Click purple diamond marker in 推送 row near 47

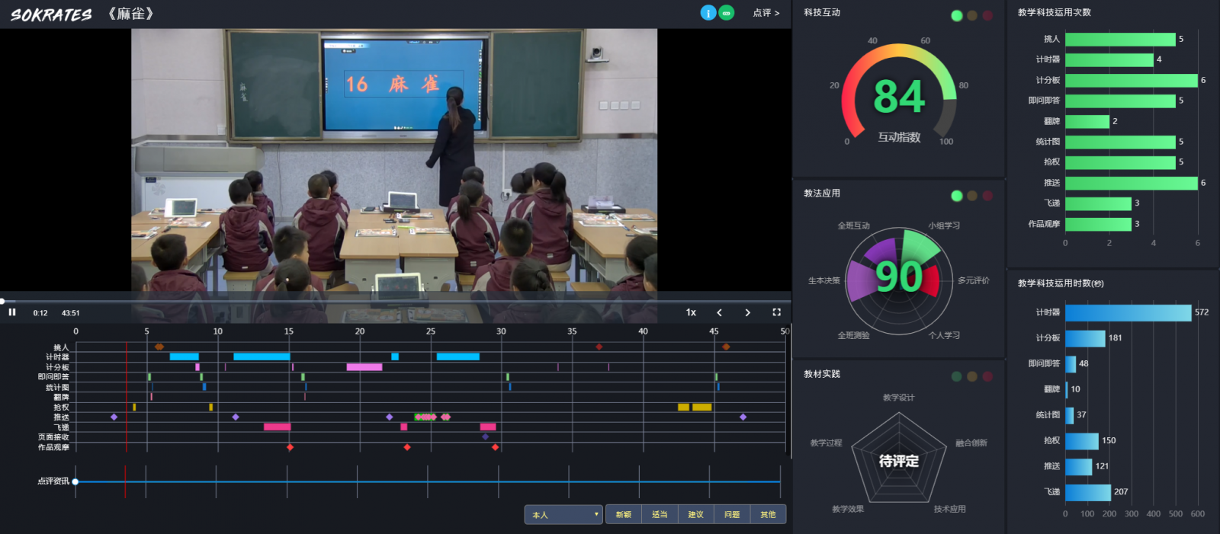pos(743,417)
